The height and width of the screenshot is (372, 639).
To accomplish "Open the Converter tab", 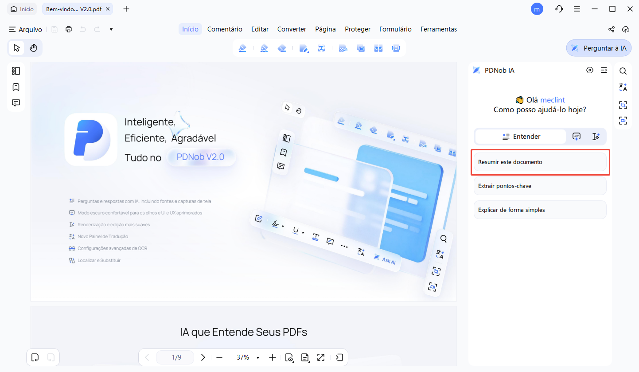I will pyautogui.click(x=292, y=29).
